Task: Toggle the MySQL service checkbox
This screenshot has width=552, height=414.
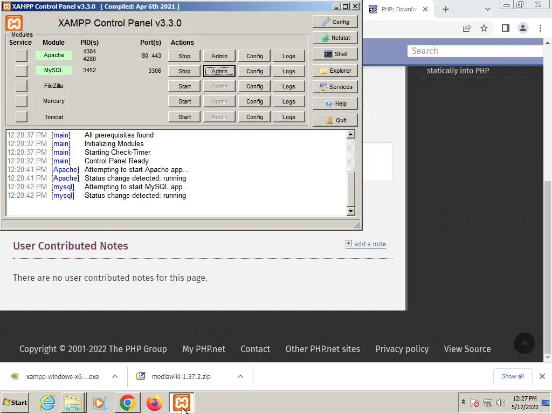Action: 21,71
